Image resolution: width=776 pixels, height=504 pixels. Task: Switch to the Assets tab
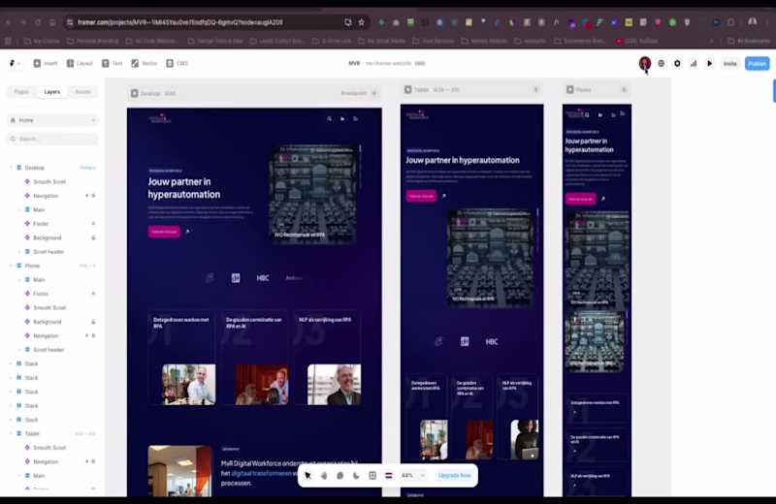coord(82,91)
